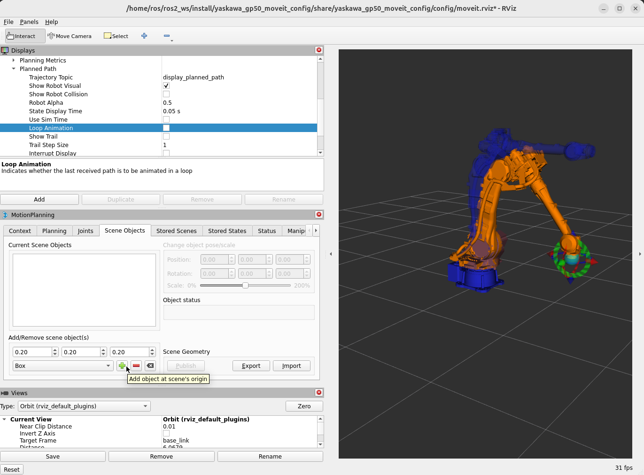Toggle Interrupt Display checkbox
This screenshot has height=475, width=644.
pyautogui.click(x=166, y=153)
